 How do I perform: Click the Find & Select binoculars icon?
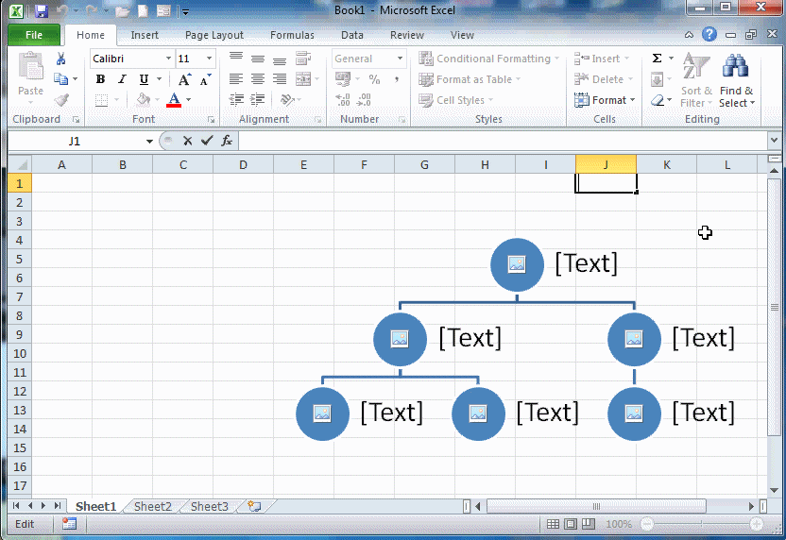[735, 68]
